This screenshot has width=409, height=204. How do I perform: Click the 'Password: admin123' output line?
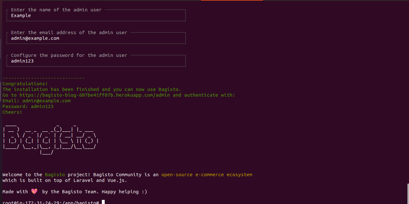click(28, 106)
